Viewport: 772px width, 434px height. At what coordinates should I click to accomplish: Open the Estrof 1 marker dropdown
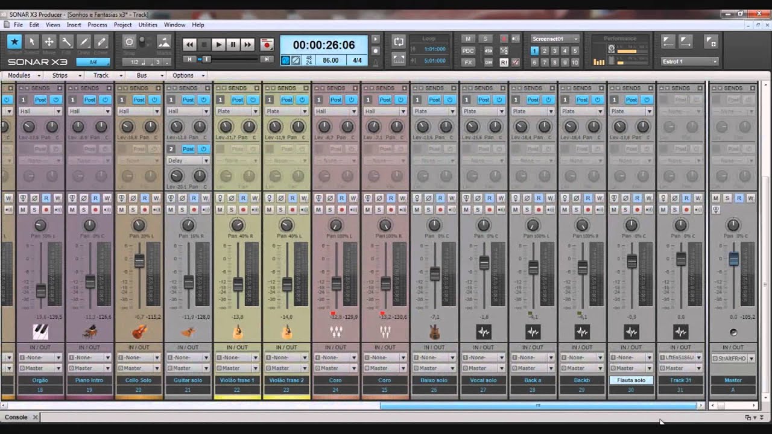(690, 61)
